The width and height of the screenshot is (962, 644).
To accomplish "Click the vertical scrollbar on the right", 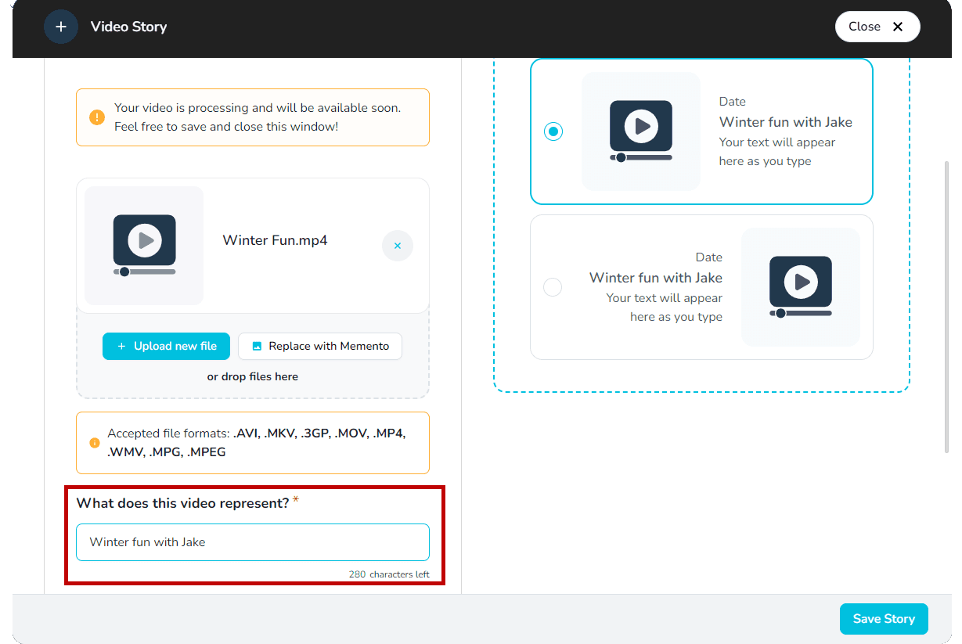I will (x=946, y=305).
